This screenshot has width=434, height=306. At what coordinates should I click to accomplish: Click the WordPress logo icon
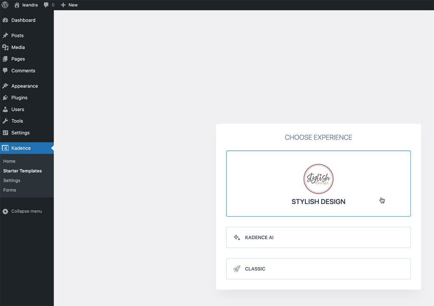pos(5,5)
